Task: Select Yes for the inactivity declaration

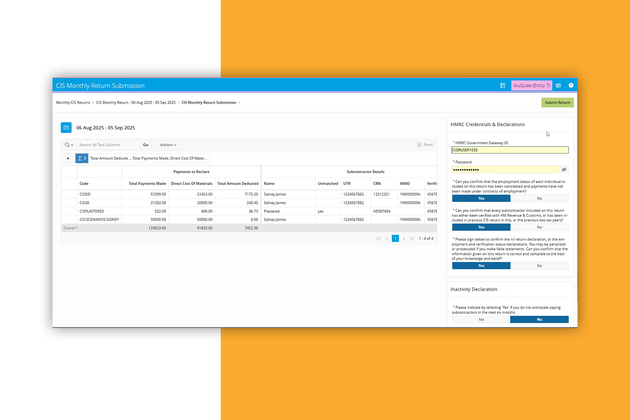Action: pos(481,320)
